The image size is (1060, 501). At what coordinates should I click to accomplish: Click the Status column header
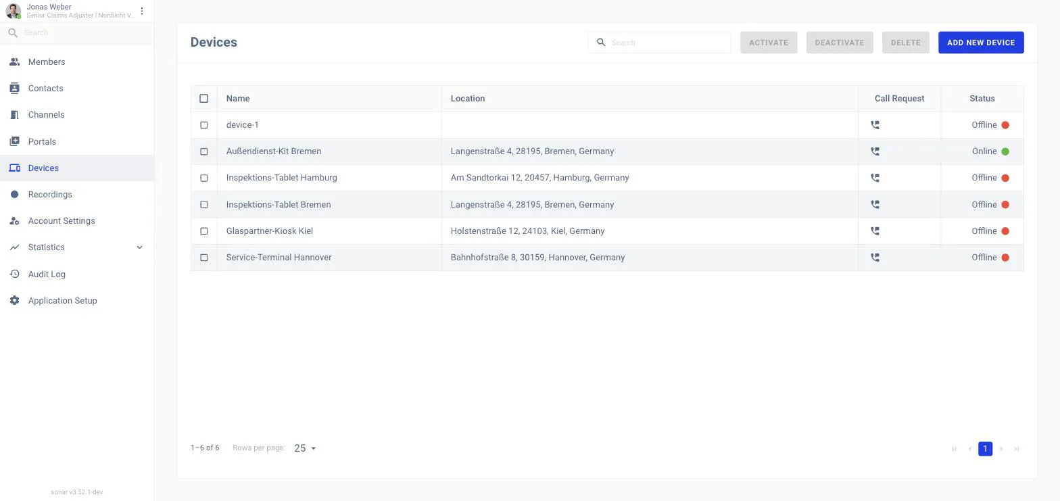point(982,99)
